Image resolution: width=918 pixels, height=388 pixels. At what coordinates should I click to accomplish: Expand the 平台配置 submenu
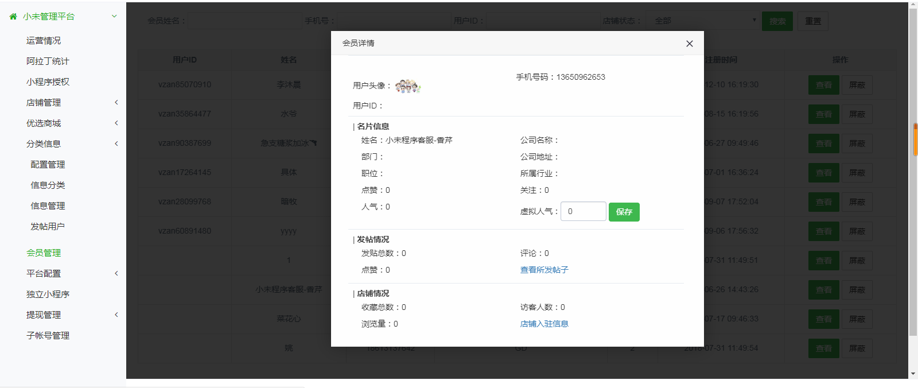pyautogui.click(x=116, y=274)
